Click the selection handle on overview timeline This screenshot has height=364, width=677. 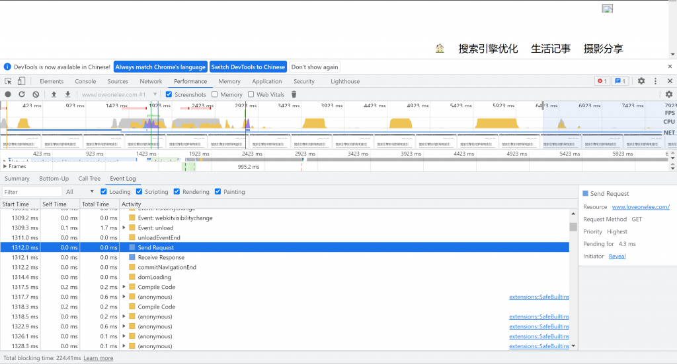(543, 105)
